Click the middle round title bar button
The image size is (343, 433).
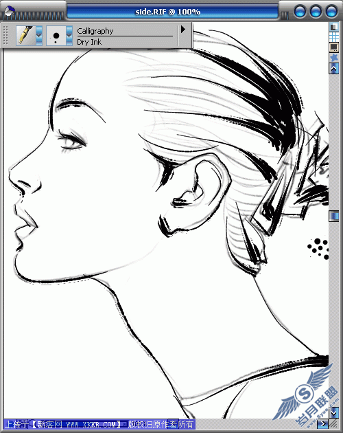pyautogui.click(x=316, y=11)
